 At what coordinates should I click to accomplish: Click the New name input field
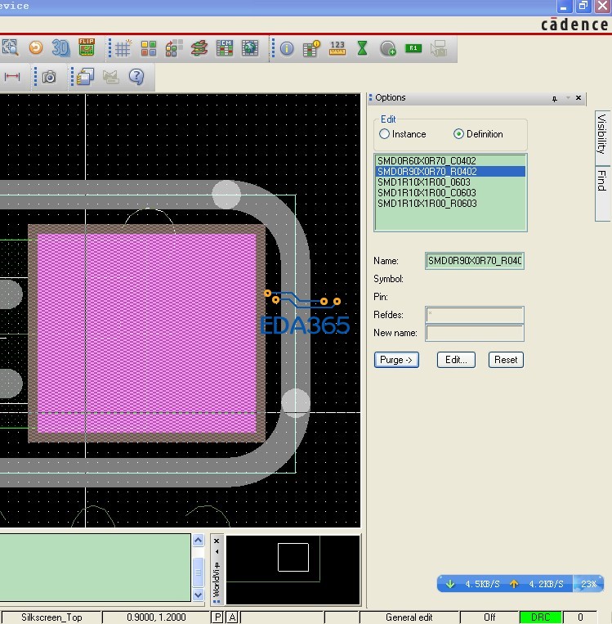tap(475, 333)
